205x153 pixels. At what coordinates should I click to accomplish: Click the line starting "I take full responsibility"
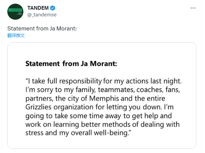tap(104, 82)
